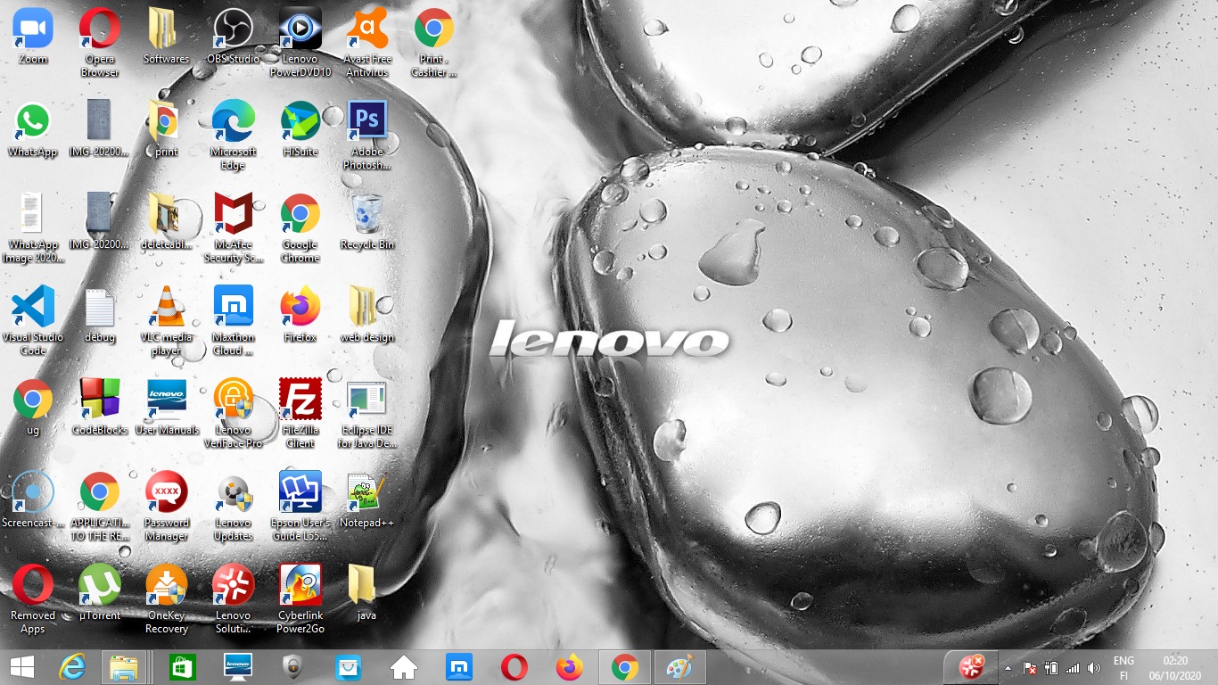Select the WhatsApp desktop shortcut
Image resolution: width=1218 pixels, height=685 pixels.
coord(33,122)
